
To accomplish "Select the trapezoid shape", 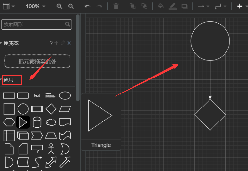I will (x=51, y=135).
